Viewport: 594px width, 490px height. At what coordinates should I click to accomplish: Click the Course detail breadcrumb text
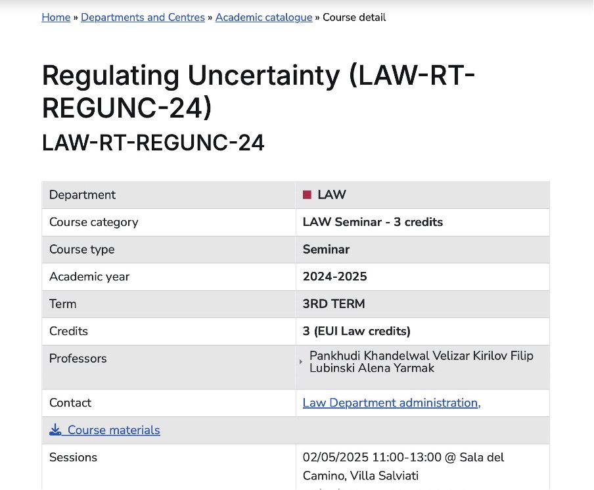coord(354,17)
